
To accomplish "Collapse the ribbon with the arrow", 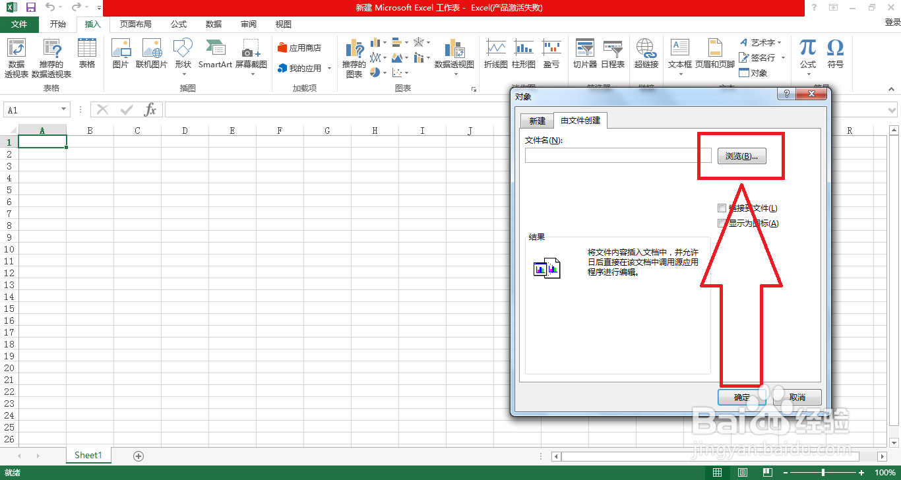I will tap(892, 88).
